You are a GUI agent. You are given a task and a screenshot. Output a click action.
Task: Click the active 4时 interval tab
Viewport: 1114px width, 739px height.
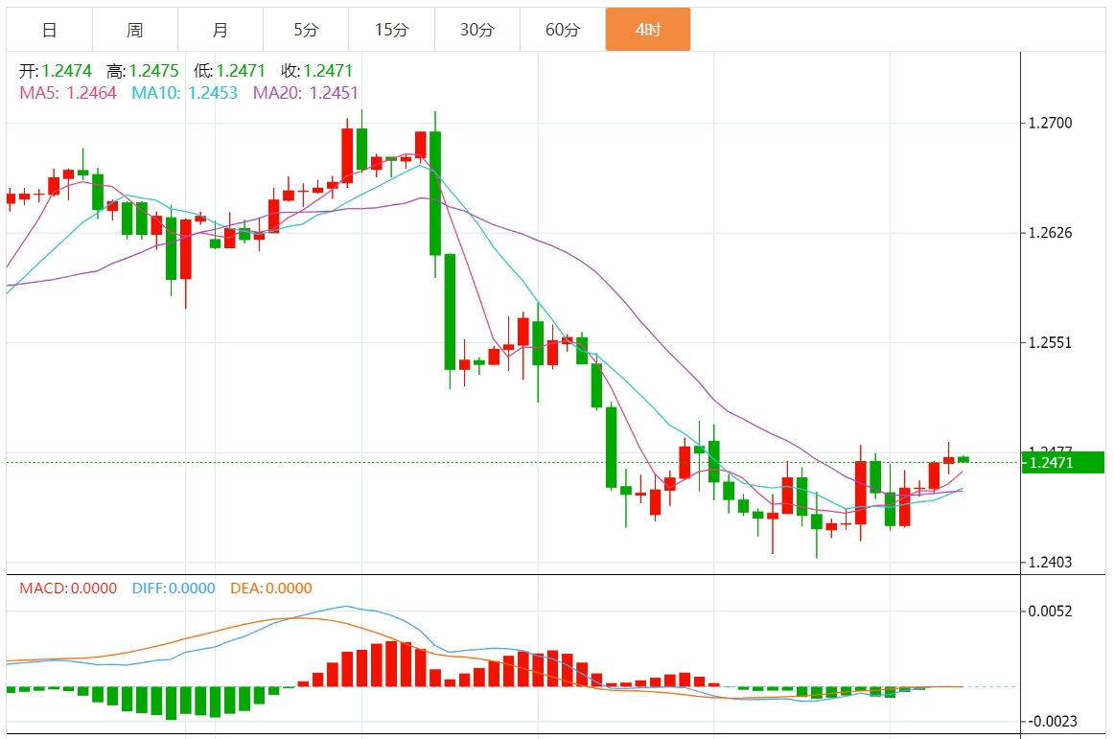(648, 30)
